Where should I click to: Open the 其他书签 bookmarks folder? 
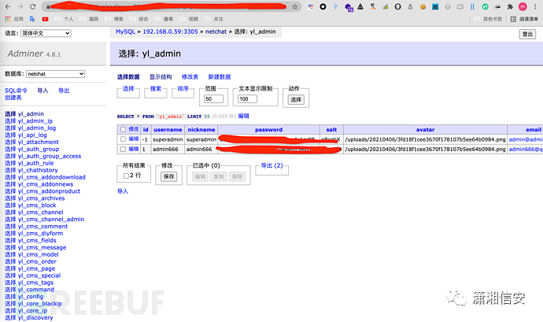coord(488,19)
